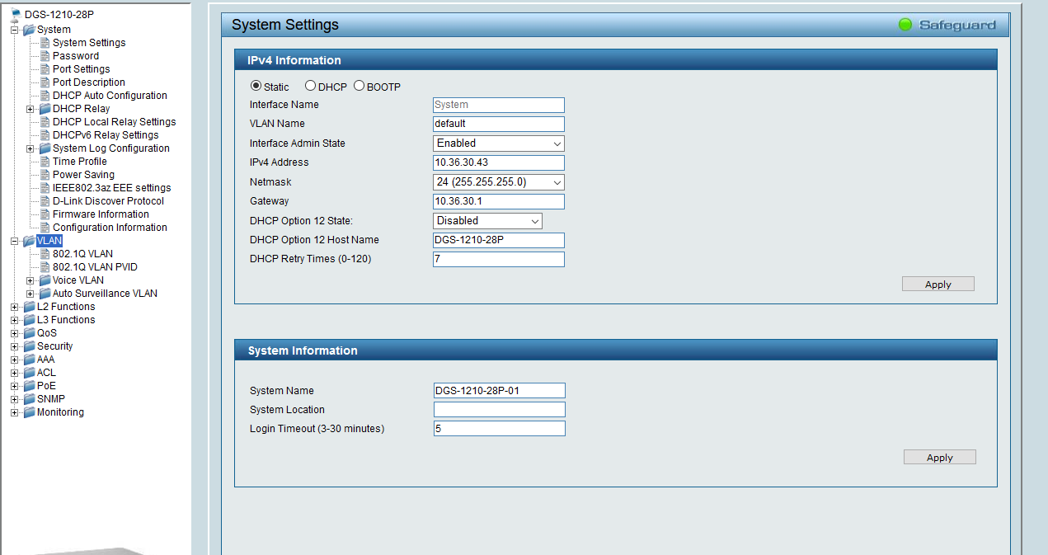The image size is (1048, 555).
Task: Click the Firmware Information page icon
Action: (x=45, y=214)
